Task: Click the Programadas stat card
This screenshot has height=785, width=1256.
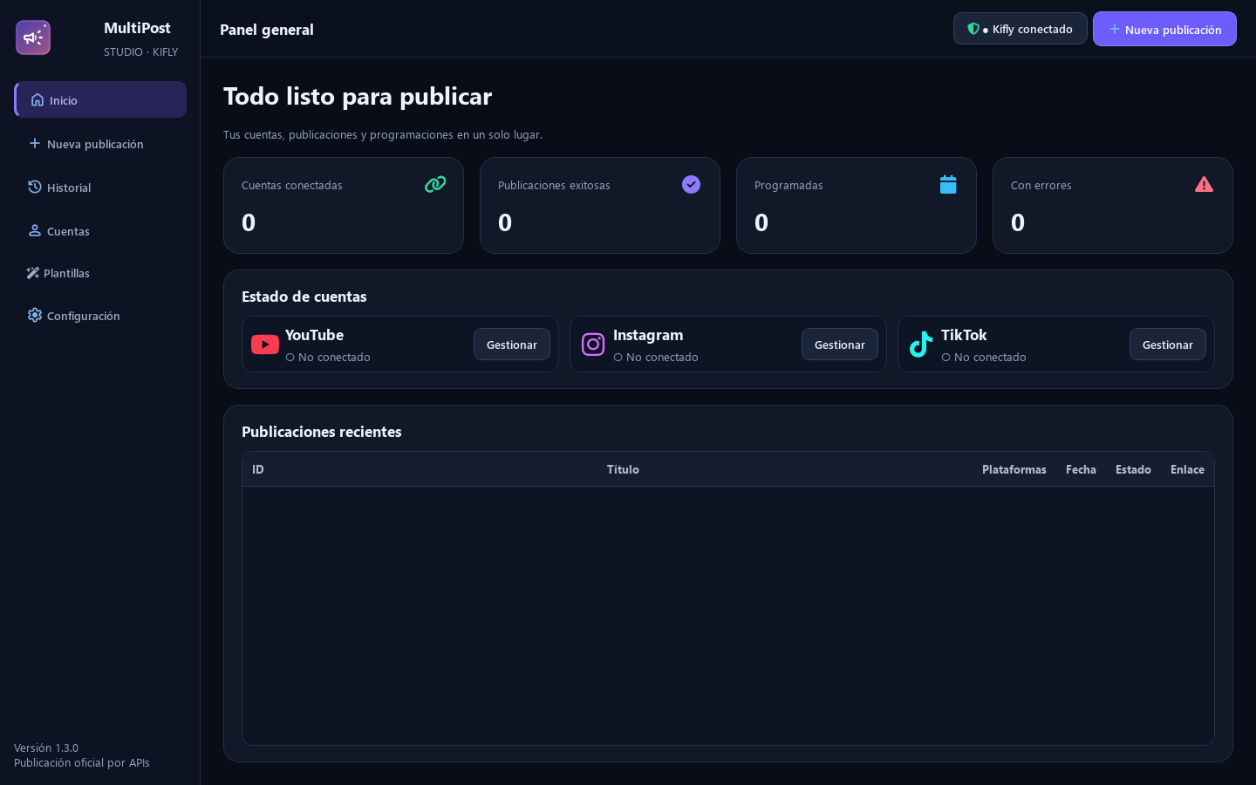Action: click(857, 205)
